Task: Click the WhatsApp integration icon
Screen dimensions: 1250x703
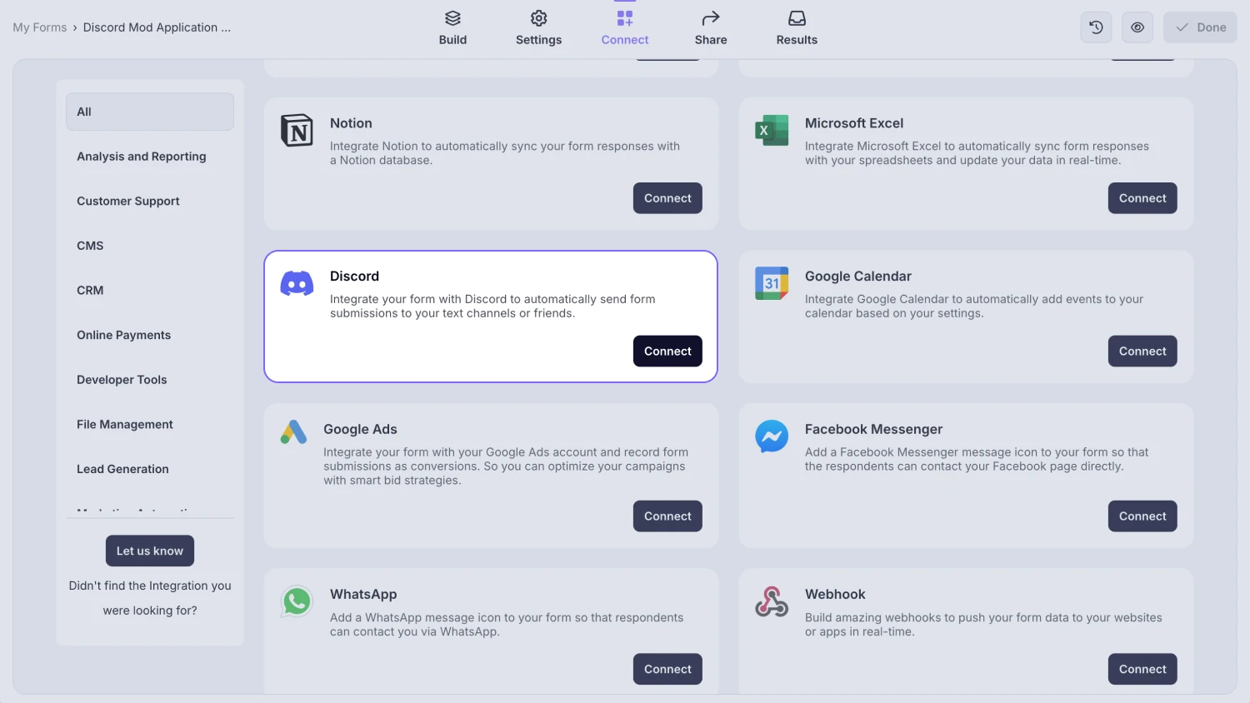Action: point(297,601)
